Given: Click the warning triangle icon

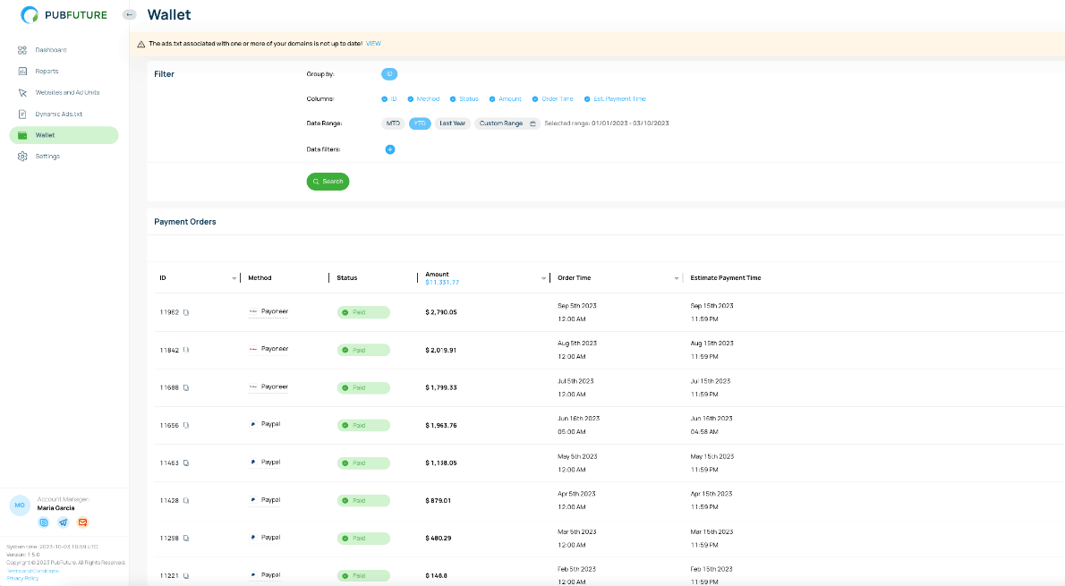Looking at the screenshot, I should (141, 44).
